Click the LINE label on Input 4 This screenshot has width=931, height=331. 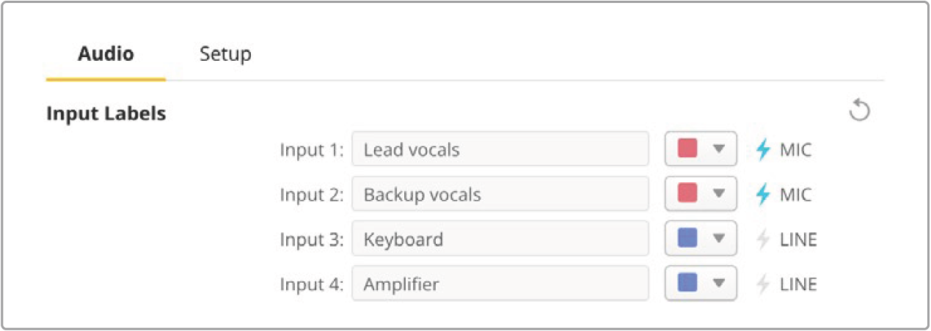click(798, 284)
